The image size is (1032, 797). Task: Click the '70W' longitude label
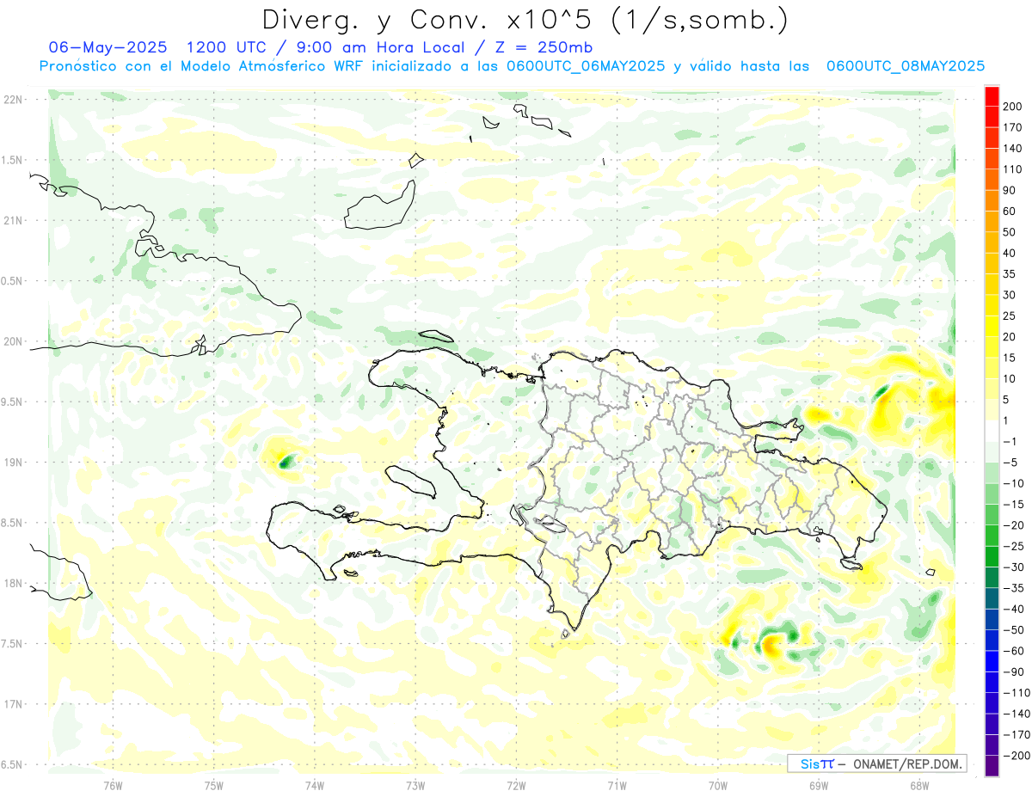pyautogui.click(x=718, y=785)
